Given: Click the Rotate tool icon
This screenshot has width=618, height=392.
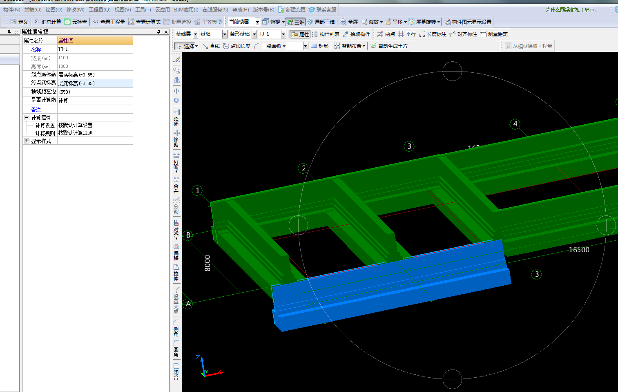Looking at the screenshot, I should click(176, 100).
